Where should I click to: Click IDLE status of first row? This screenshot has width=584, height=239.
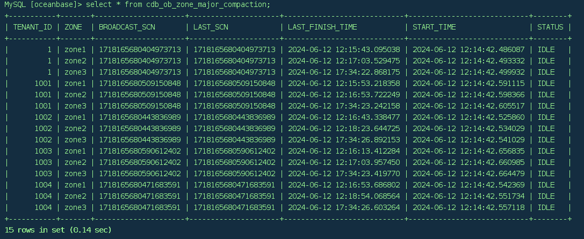(545, 49)
